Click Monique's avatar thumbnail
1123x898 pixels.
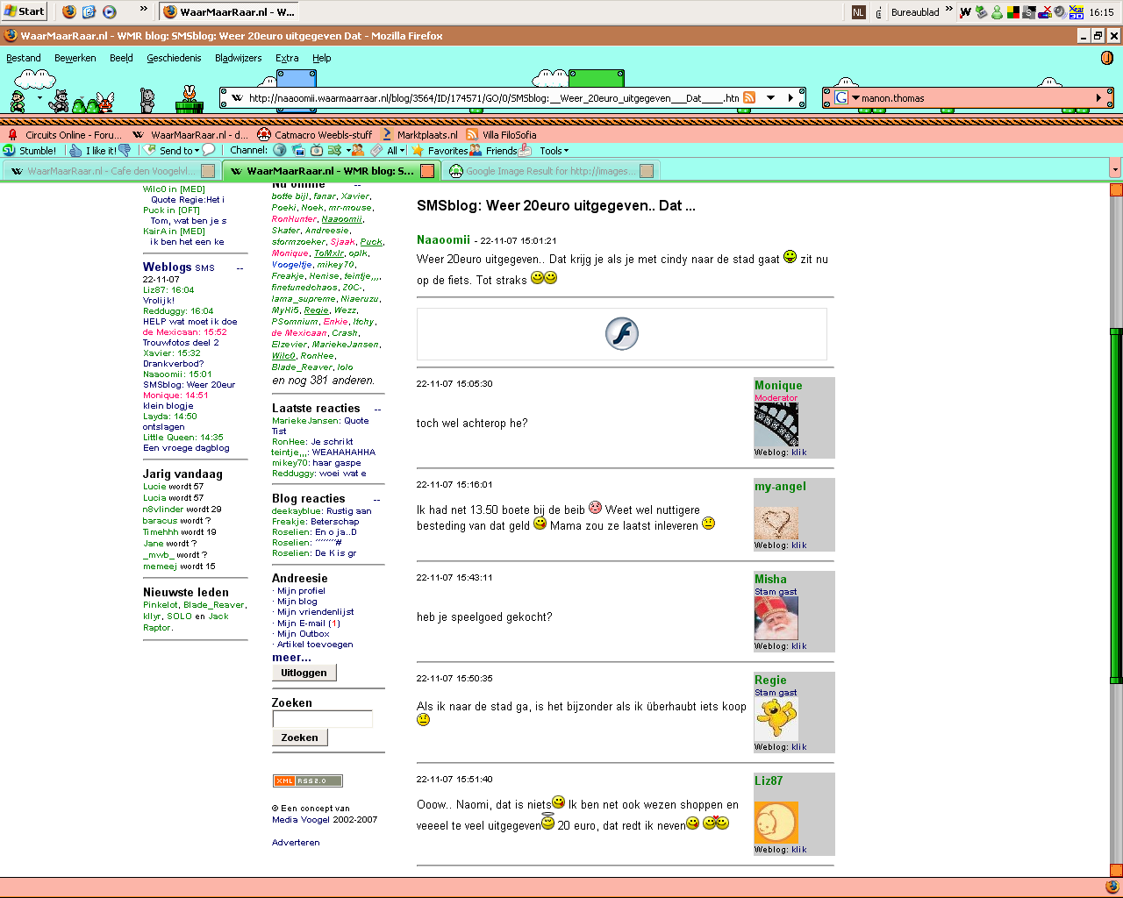[x=776, y=425]
